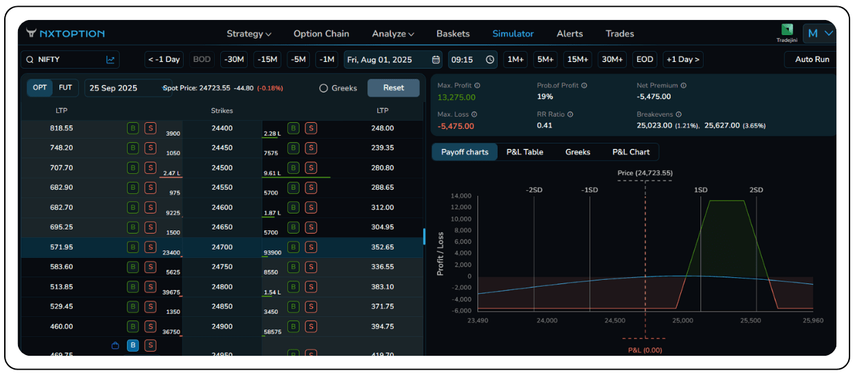Click the Auto Run button
This screenshot has width=855, height=373.
[811, 60]
